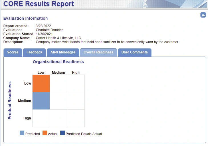Click the Evaluation Information heading
208x146 pixels.
coord(25,18)
